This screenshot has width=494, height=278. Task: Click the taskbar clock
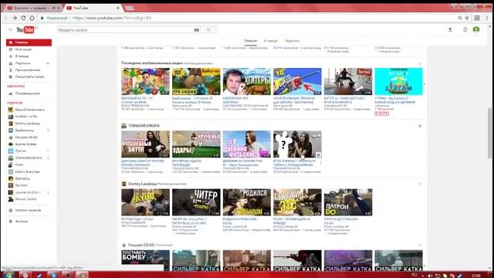pyautogui.click(x=476, y=276)
